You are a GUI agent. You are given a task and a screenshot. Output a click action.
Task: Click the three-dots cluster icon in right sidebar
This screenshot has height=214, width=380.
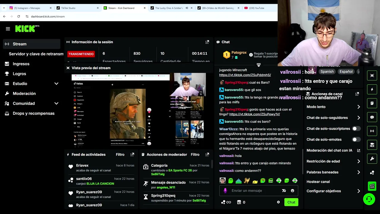[x=372, y=173]
